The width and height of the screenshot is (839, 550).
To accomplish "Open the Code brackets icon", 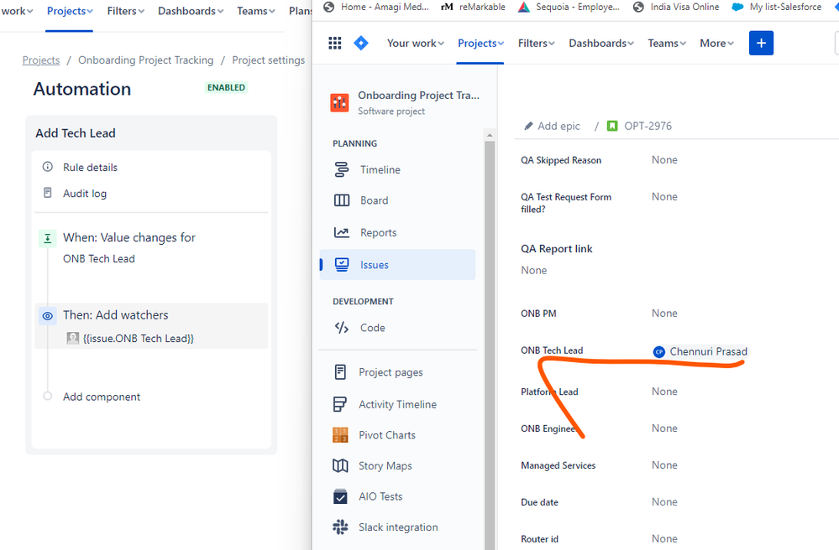I will tap(341, 327).
